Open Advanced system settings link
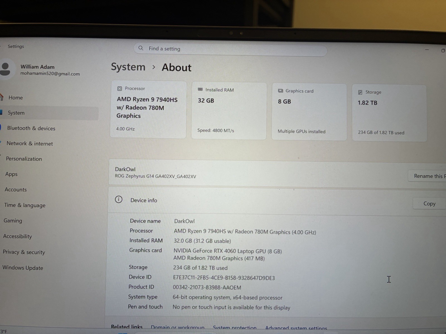Screen dimensions: 446x334 296,328
